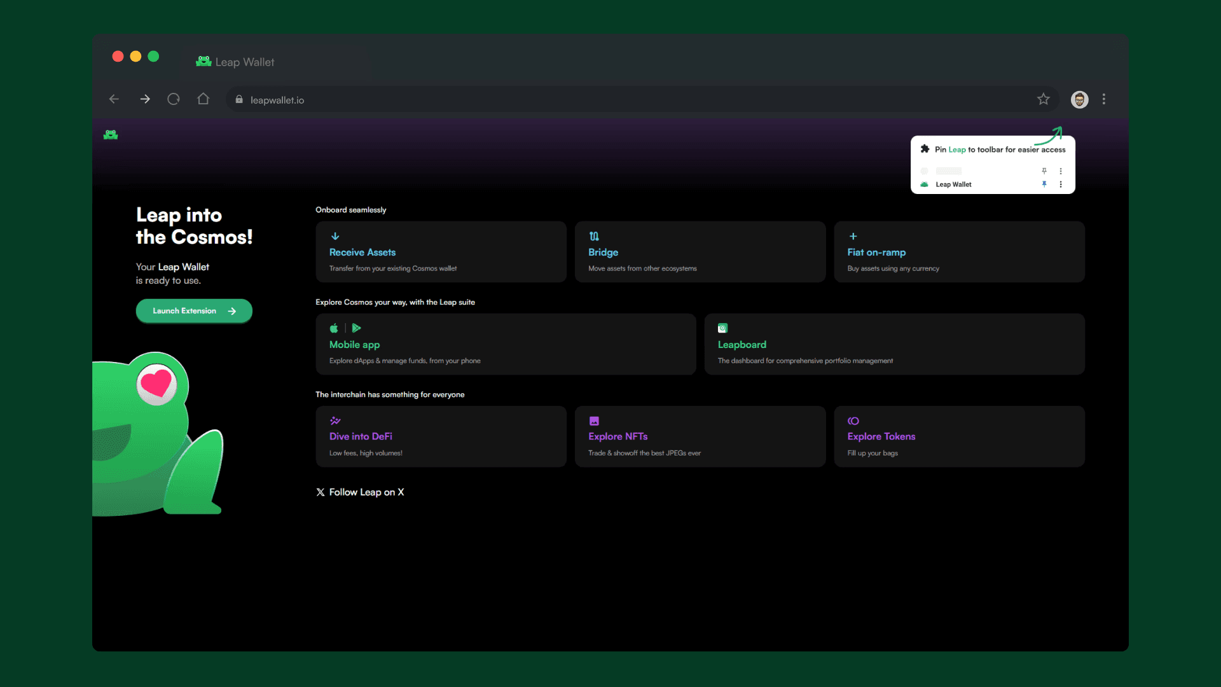
Task: Launch the Leap extension
Action: coord(194,311)
